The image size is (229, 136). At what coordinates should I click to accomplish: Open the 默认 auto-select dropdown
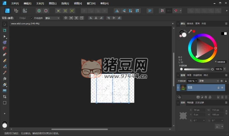pyautogui.click(x=52, y=18)
